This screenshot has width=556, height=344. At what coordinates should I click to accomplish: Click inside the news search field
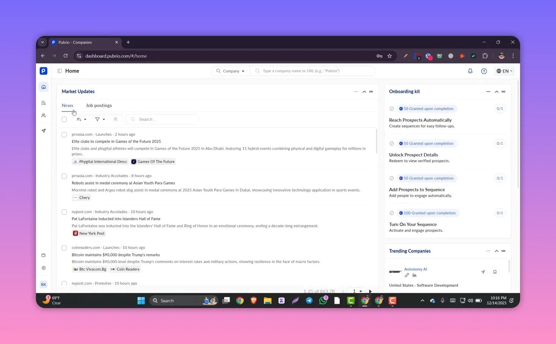pos(162,119)
